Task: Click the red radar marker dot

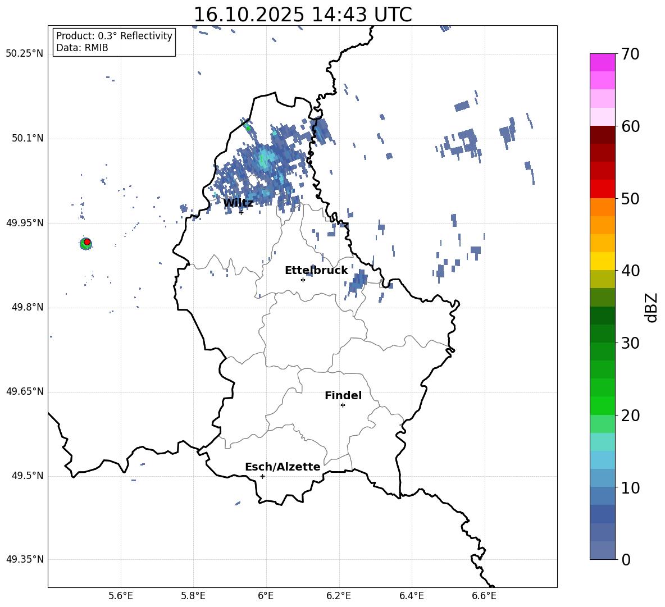Action: click(87, 241)
